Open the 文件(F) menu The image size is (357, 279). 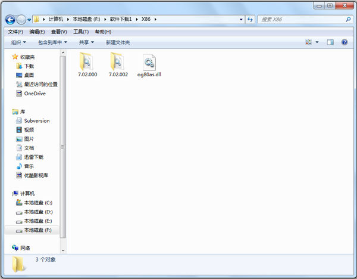click(x=15, y=32)
